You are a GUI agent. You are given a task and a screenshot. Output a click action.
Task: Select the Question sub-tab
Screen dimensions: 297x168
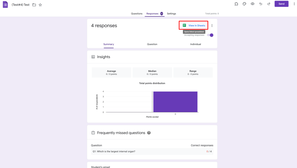click(x=152, y=44)
